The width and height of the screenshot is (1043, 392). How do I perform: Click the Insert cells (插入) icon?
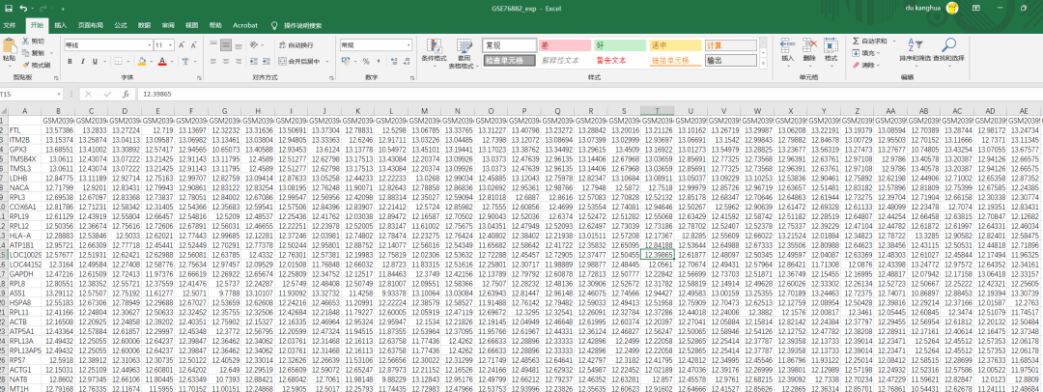click(788, 45)
